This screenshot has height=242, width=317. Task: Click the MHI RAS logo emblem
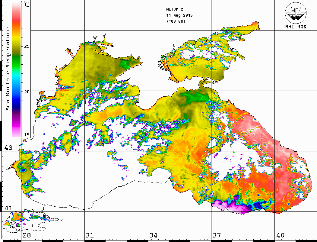(296, 13)
